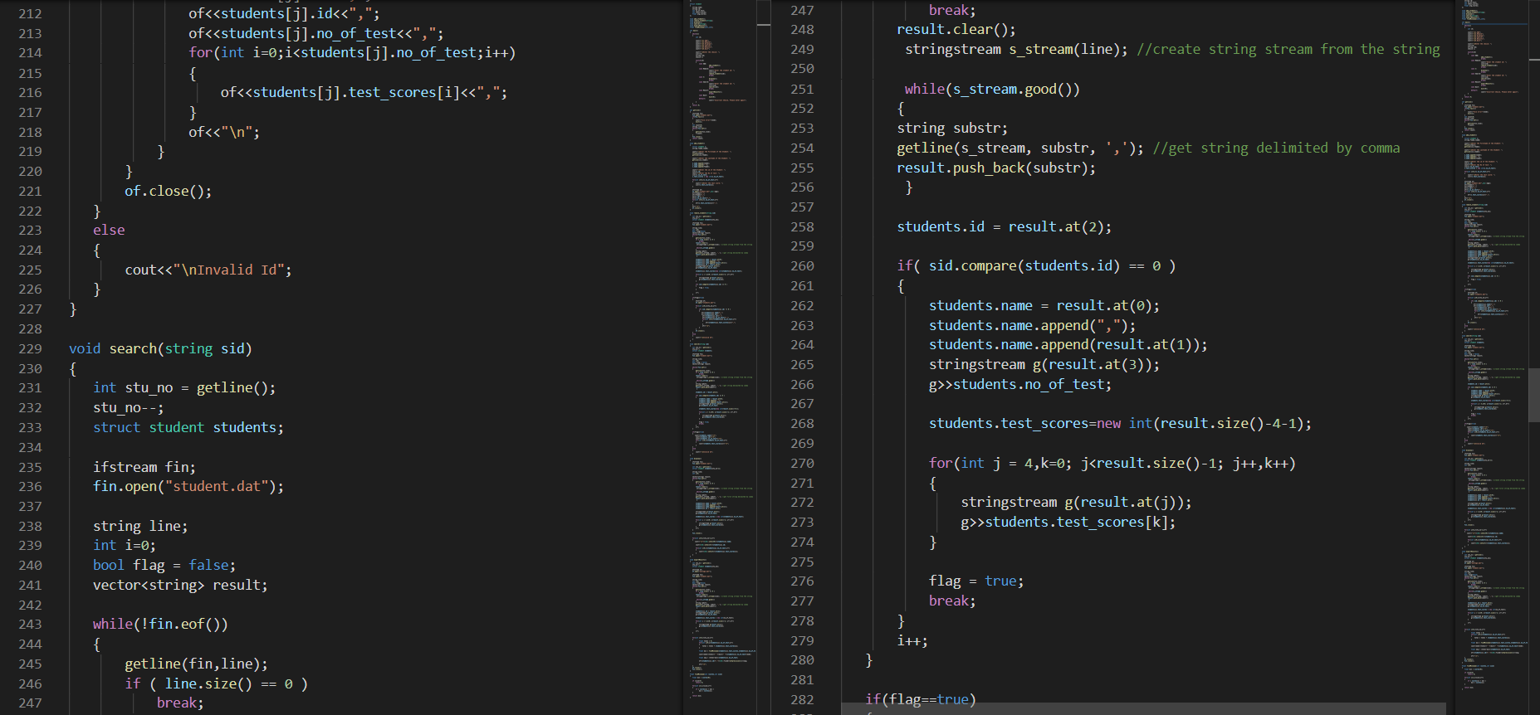This screenshot has width=1540, height=715.
Task: Click the 'if(flag==true)' condition
Action: point(921,699)
